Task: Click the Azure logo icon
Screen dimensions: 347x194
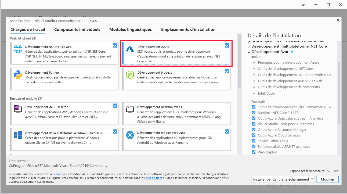Action: 130,49
